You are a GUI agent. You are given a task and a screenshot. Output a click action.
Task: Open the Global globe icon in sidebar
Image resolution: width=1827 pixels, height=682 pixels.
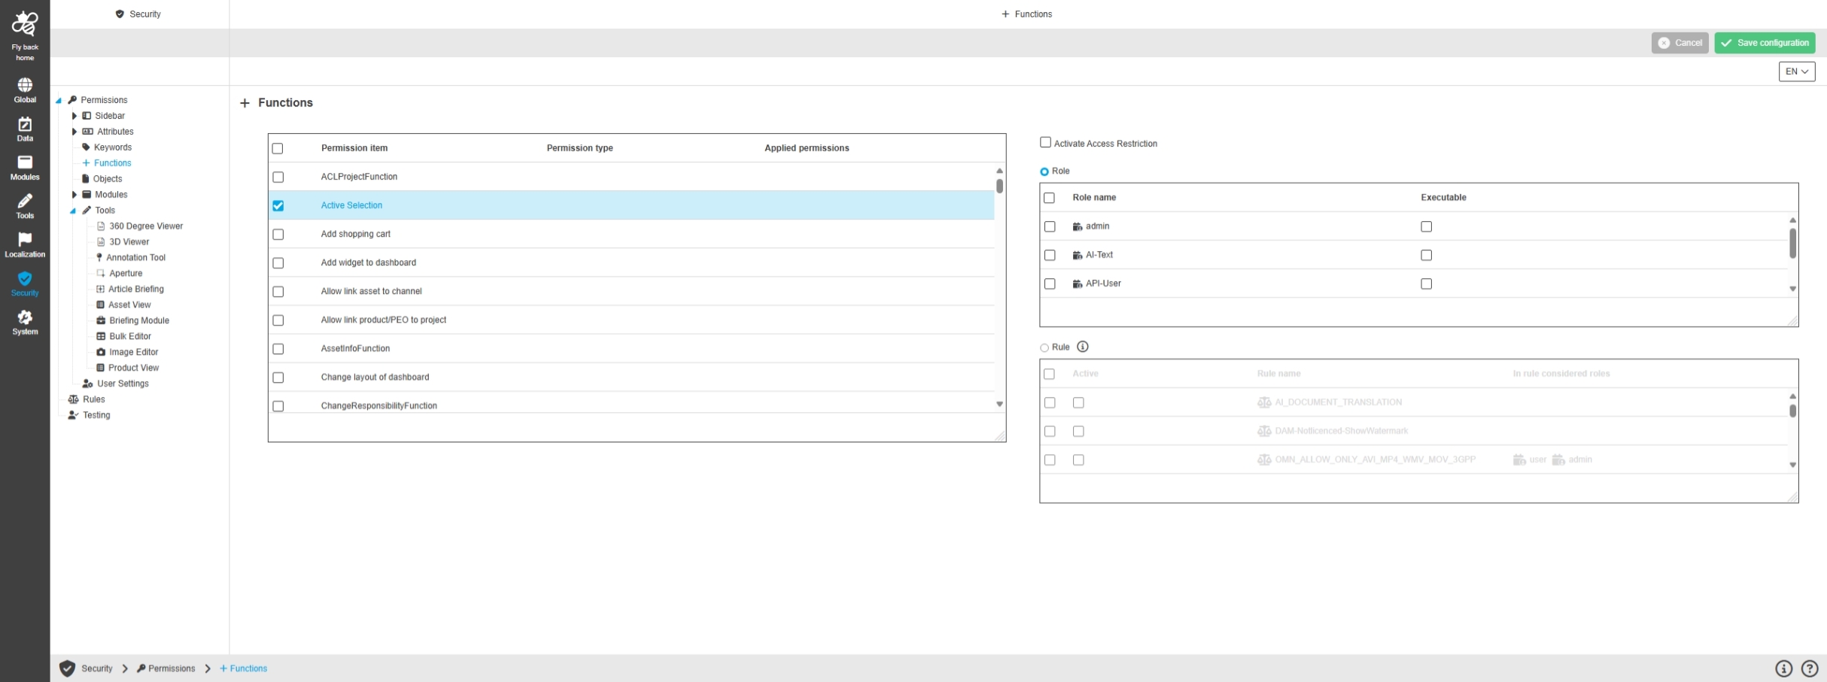pyautogui.click(x=25, y=85)
